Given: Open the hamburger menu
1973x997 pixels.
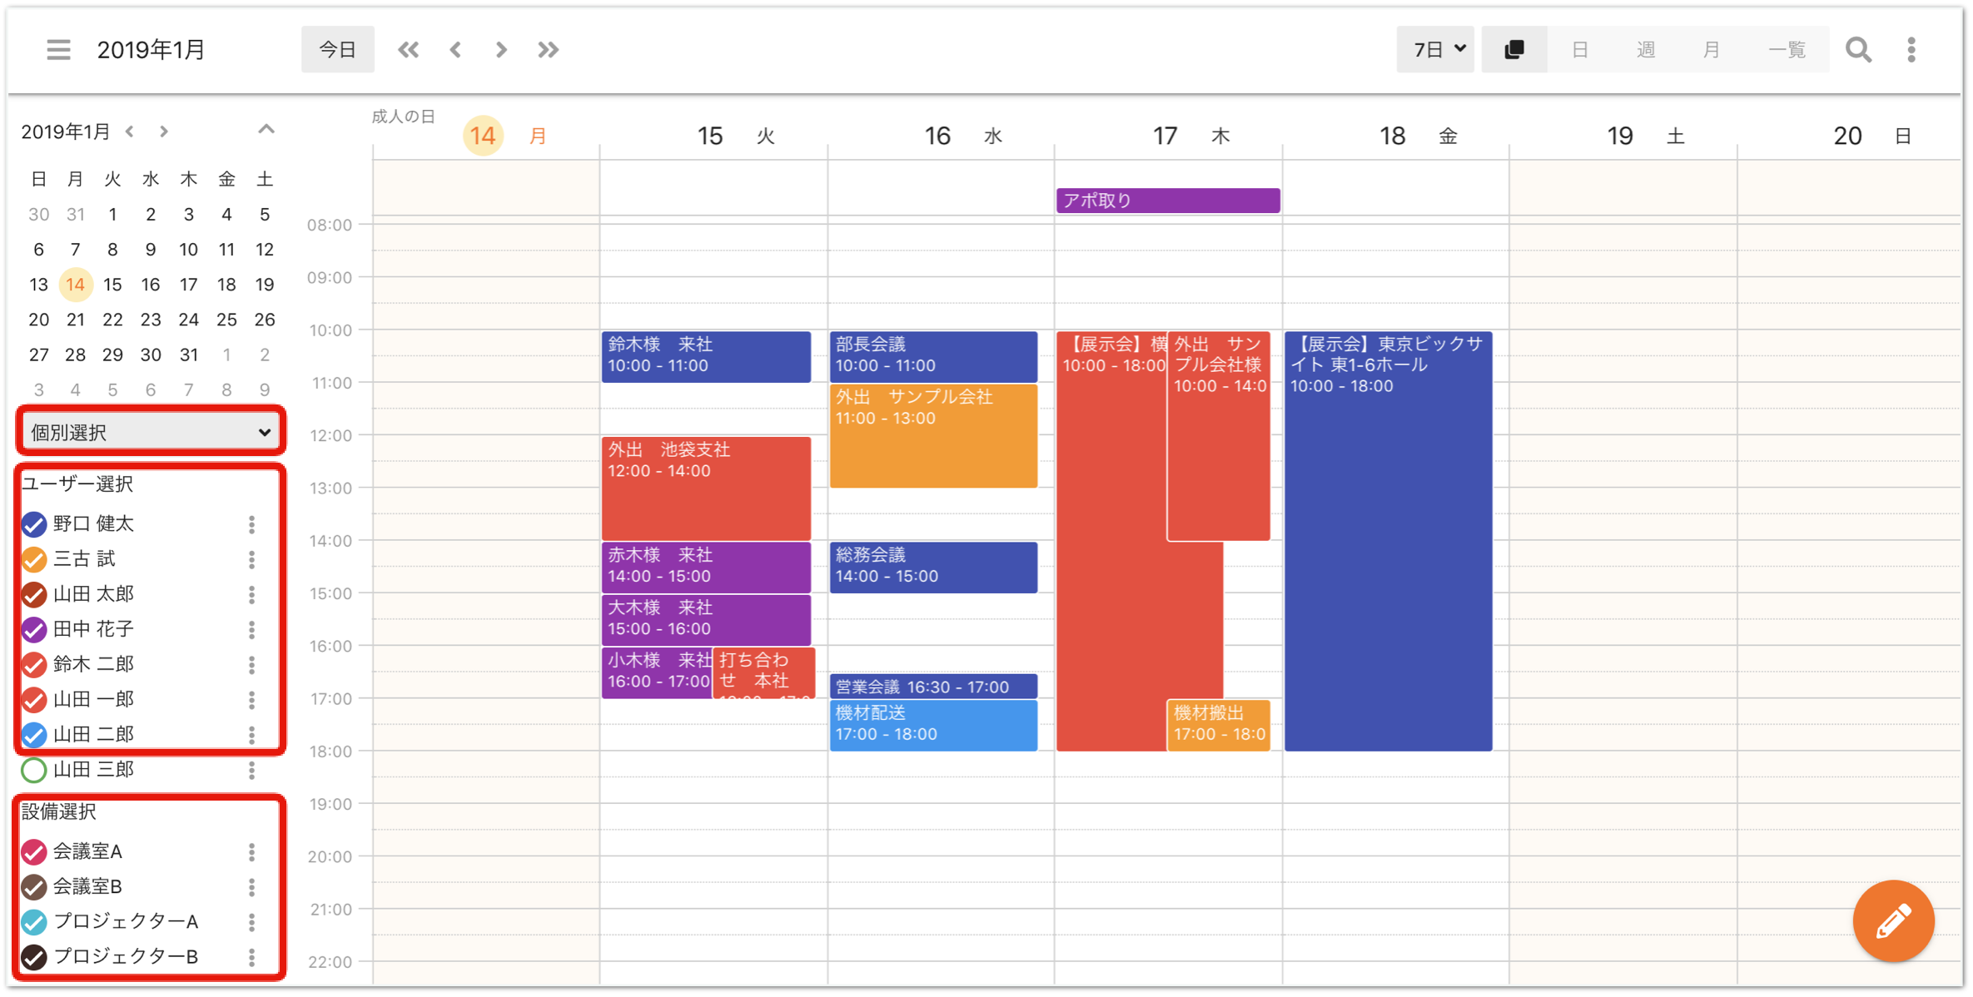Looking at the screenshot, I should click(58, 50).
